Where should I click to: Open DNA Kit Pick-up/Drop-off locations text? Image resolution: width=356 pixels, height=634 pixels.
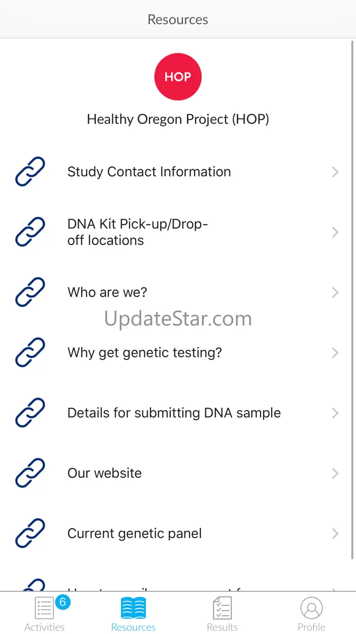point(138,232)
